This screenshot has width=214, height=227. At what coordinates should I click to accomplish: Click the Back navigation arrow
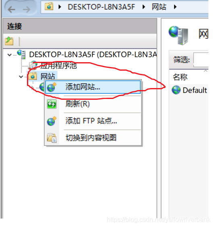[x=11, y=9]
